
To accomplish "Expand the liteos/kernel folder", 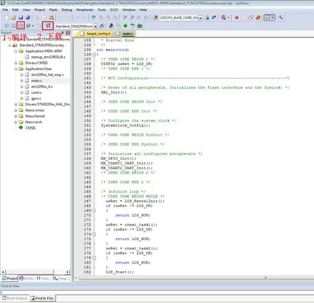I will coord(16,116).
